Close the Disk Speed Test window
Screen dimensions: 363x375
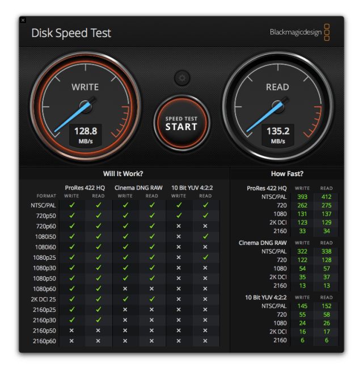23,20
